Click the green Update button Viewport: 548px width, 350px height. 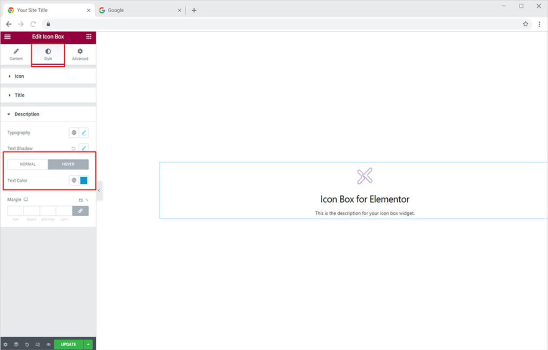click(x=68, y=345)
